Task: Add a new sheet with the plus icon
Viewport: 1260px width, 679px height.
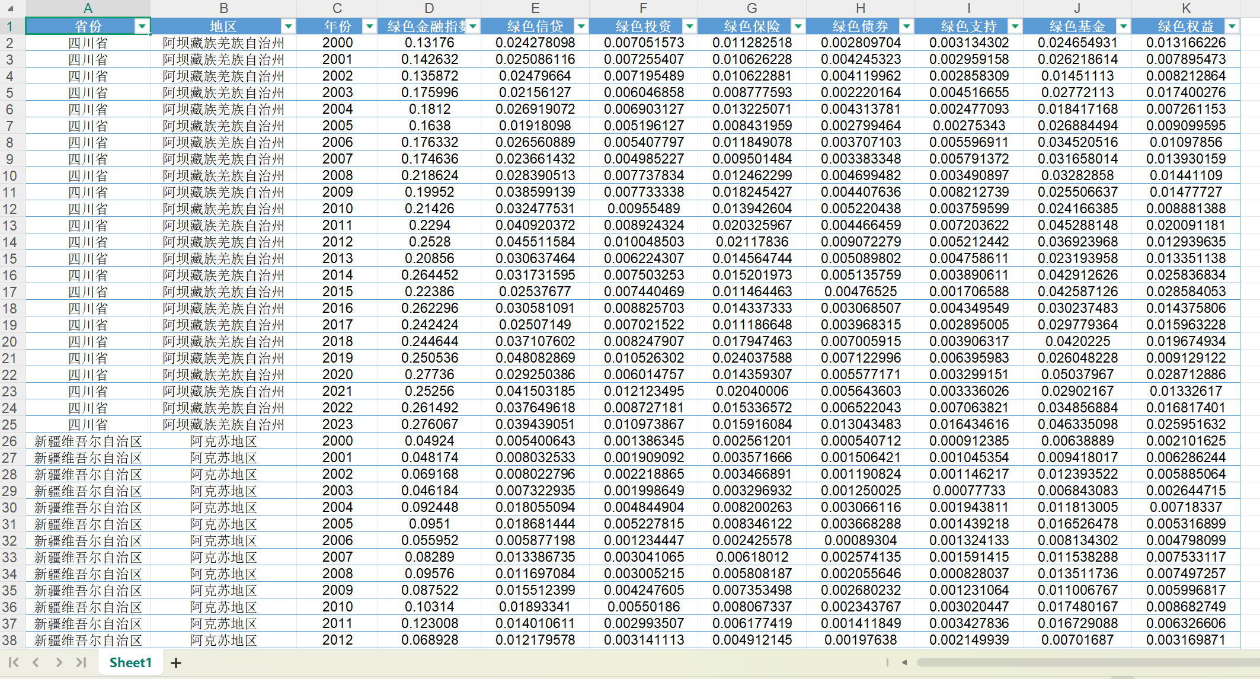Action: coord(176,663)
